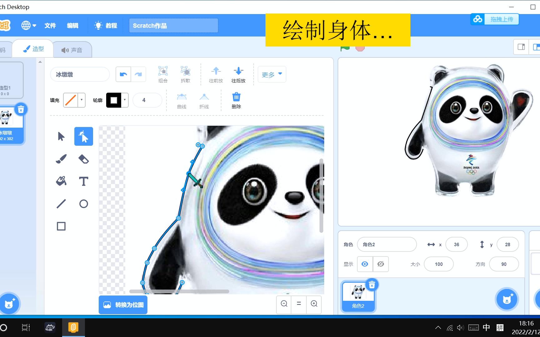The image size is (540, 337).
Task: Switch to the 声音 tab
Action: (x=72, y=50)
